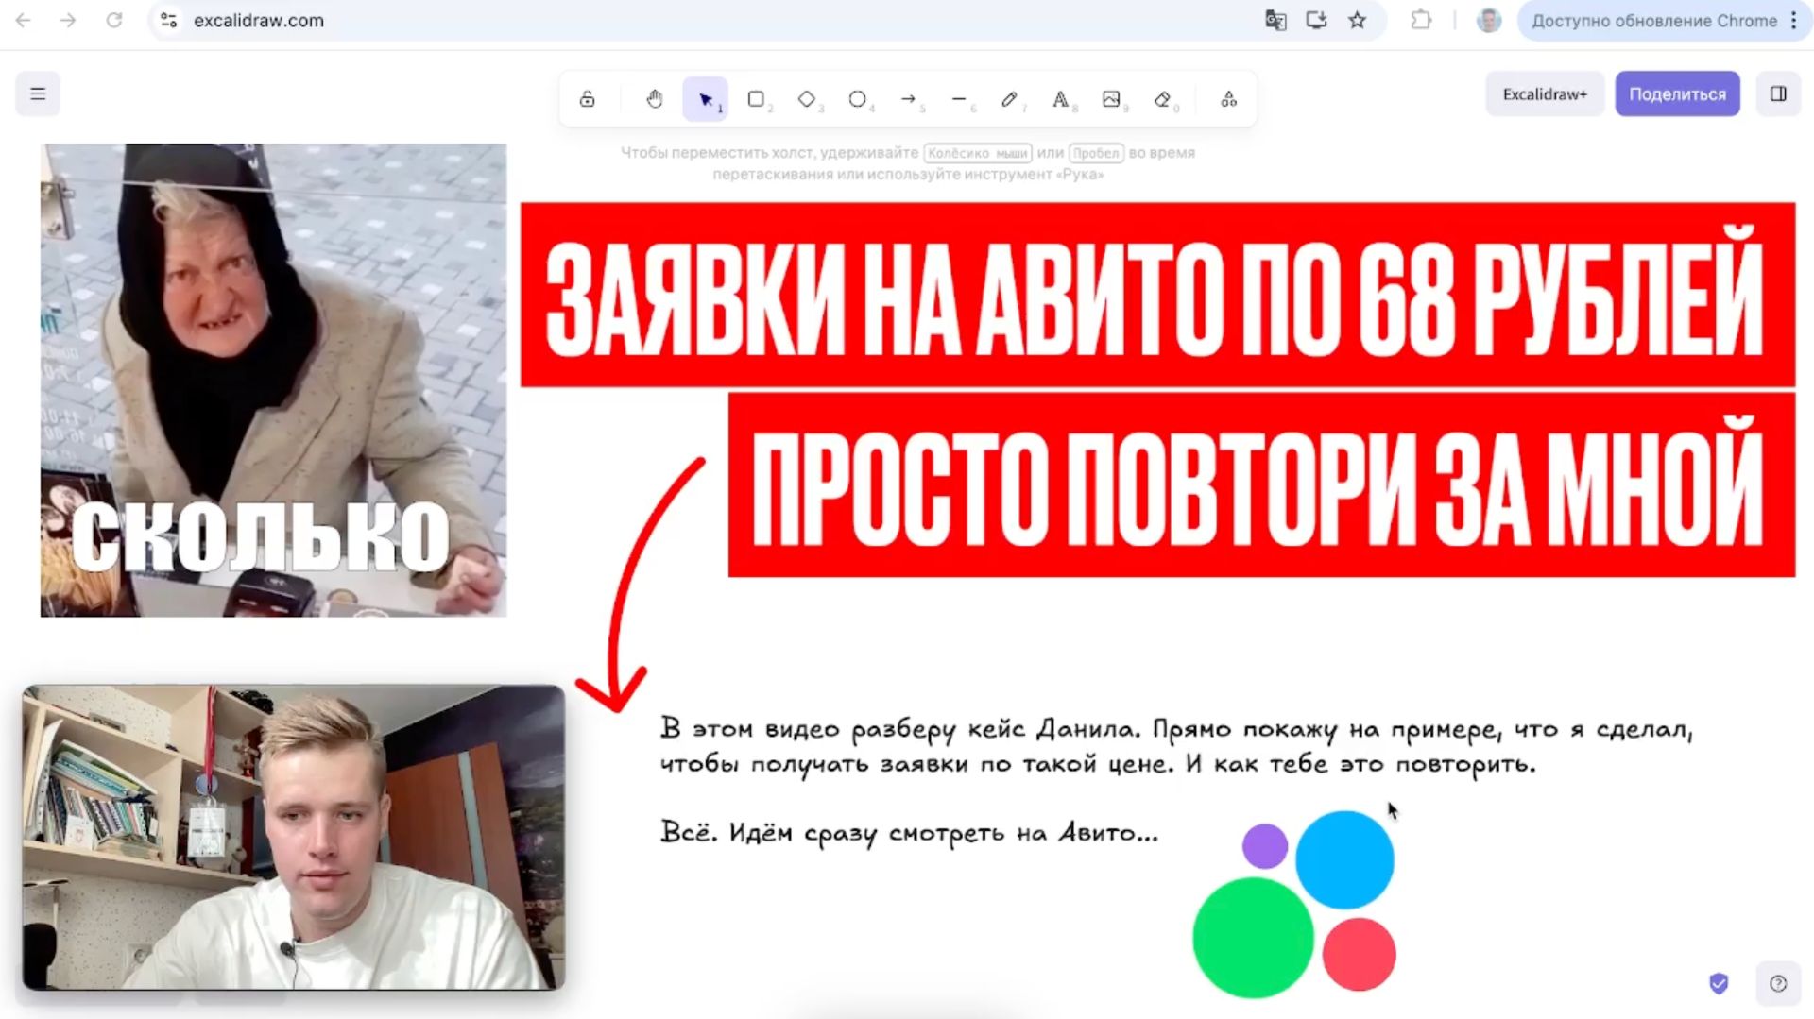Image resolution: width=1814 pixels, height=1019 pixels.
Task: Click the text starting В этом видео
Action: tap(1176, 746)
